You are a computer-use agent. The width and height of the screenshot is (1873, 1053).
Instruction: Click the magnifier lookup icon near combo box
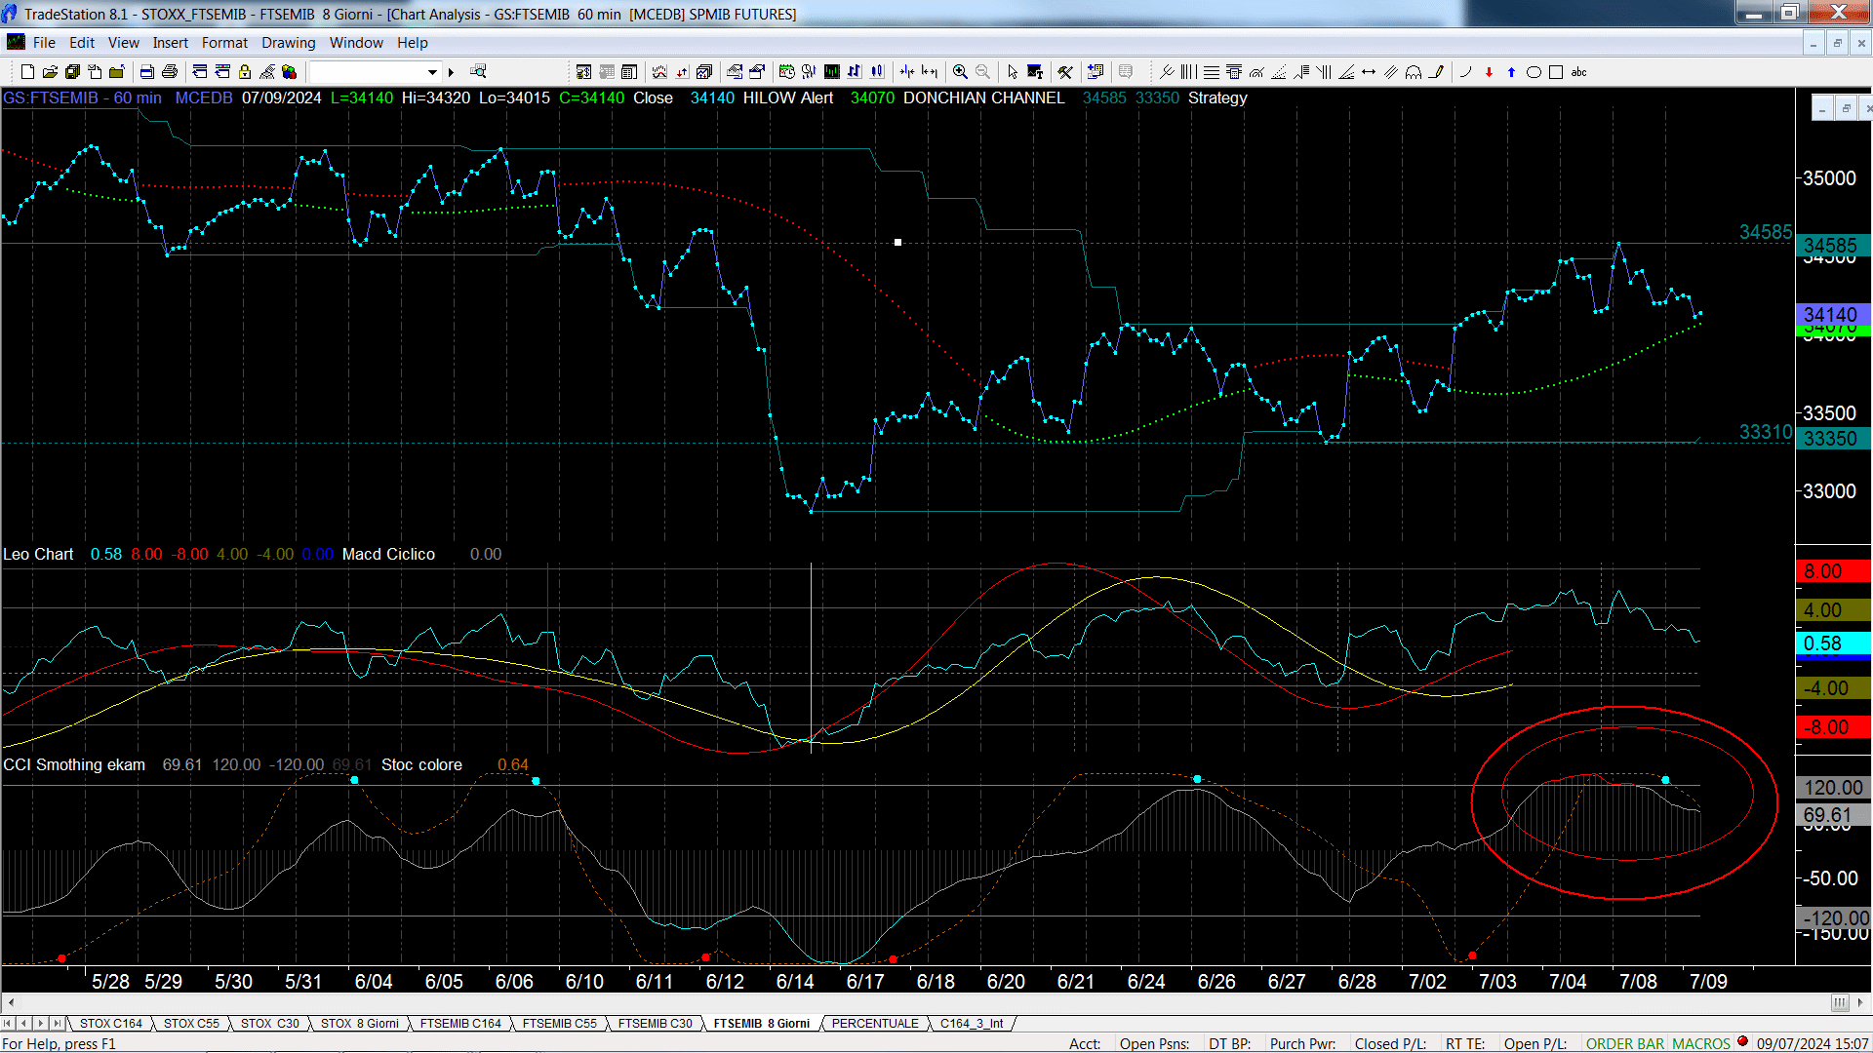pos(478,71)
